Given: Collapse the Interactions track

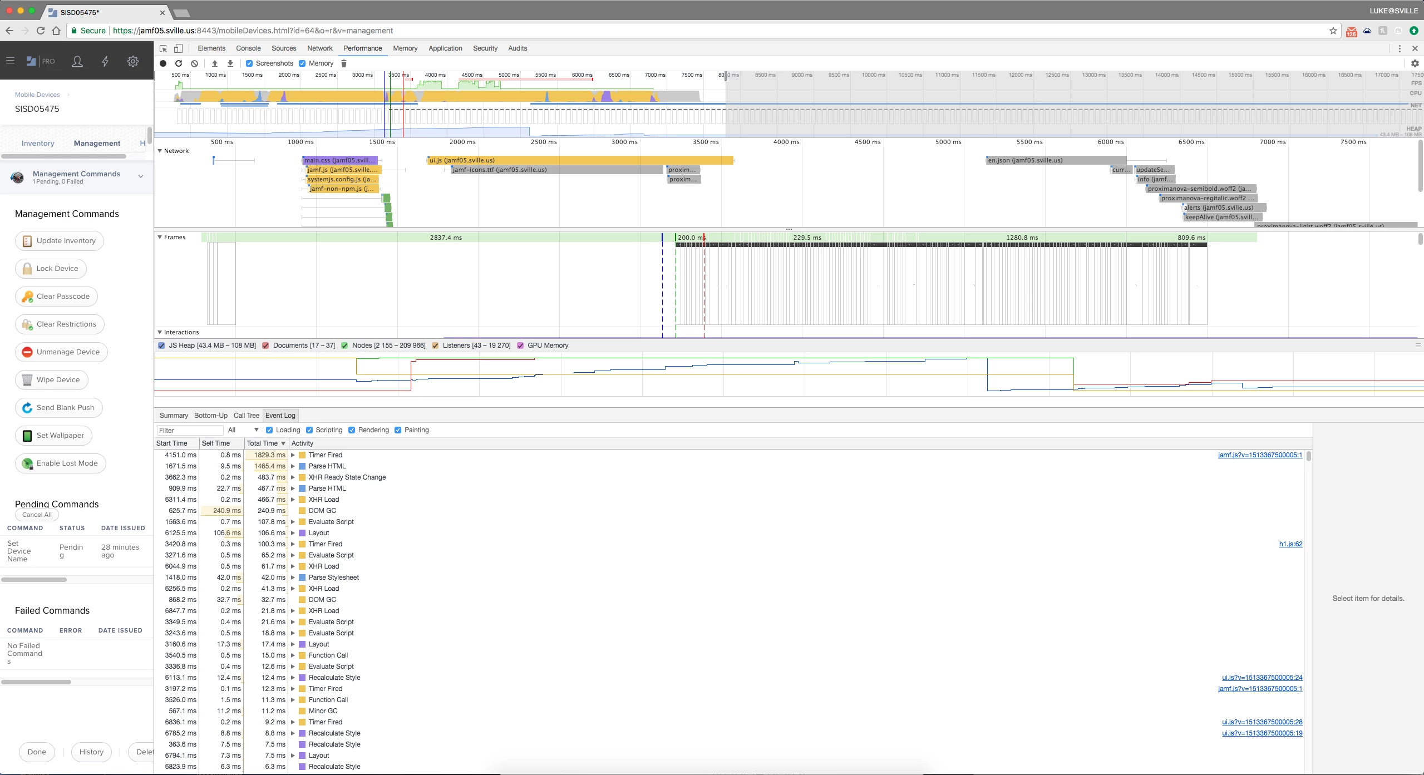Looking at the screenshot, I should 160,332.
